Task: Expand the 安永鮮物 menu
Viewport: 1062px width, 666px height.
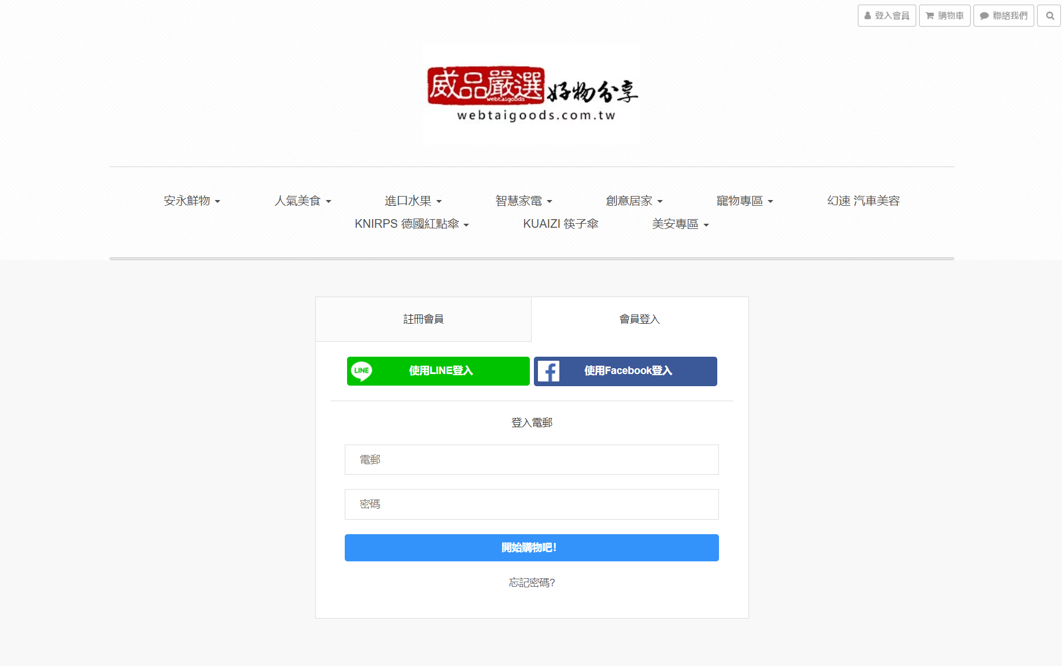Action: click(192, 201)
